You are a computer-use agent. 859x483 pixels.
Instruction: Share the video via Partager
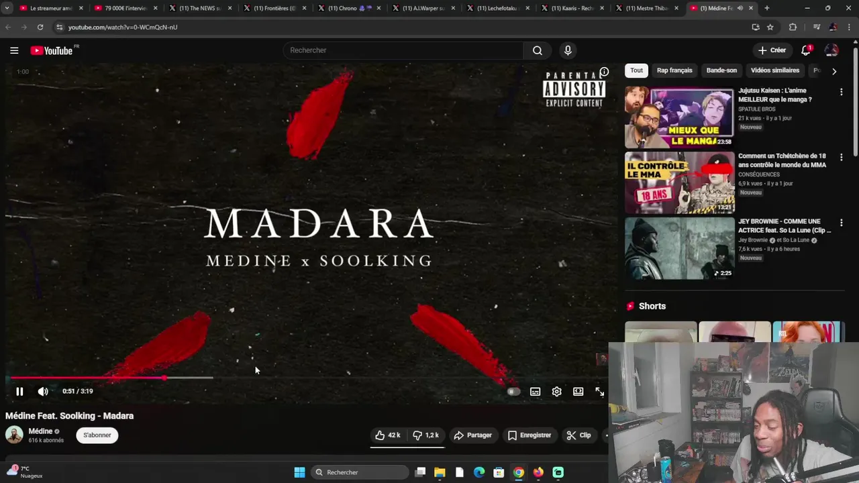(472, 435)
